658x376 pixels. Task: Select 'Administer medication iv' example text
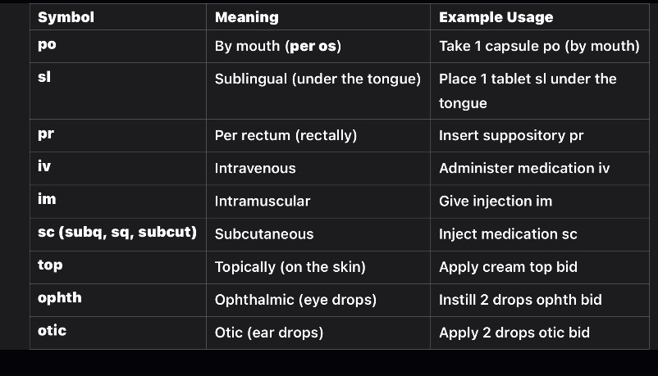click(524, 168)
